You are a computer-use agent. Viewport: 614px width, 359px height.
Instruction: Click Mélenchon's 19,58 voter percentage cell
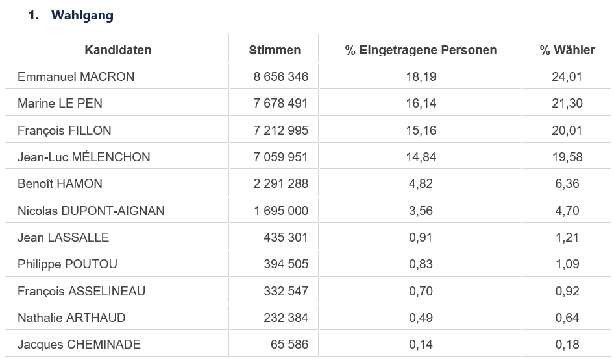pos(567,157)
